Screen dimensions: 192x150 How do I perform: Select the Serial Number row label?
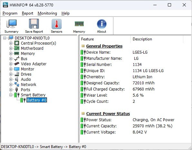[x=99, y=65]
